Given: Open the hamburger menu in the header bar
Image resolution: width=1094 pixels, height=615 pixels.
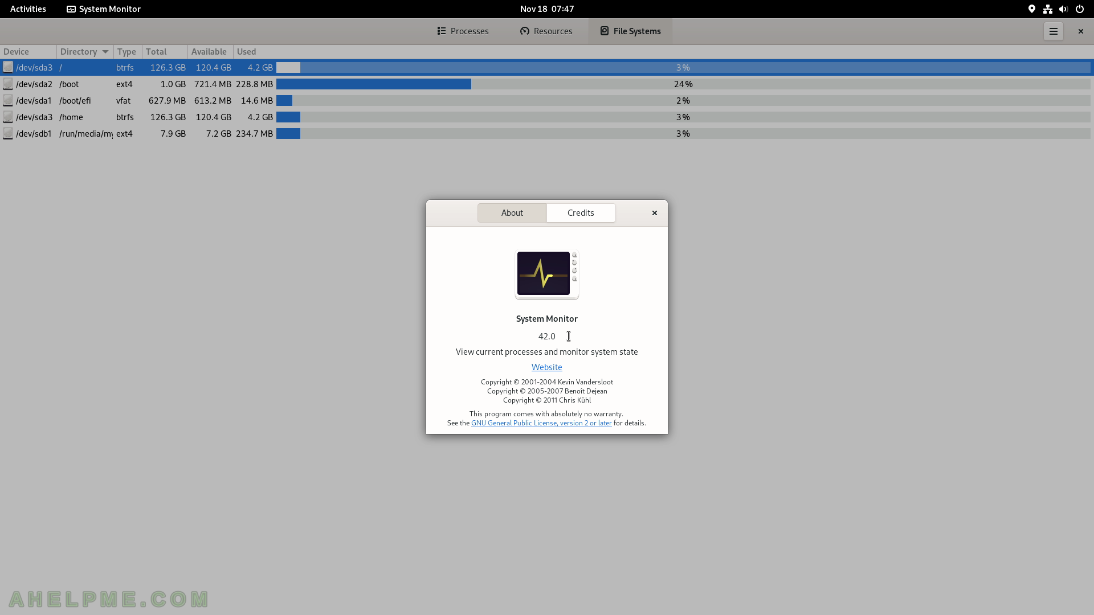Looking at the screenshot, I should (x=1053, y=31).
